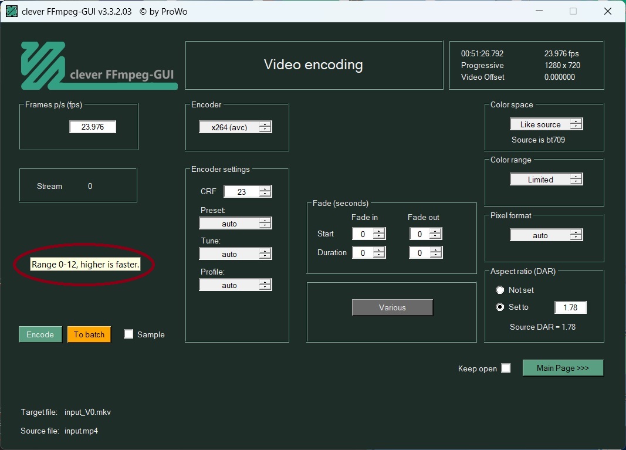626x450 pixels.
Task: Open the Preset auto dropdown
Action: click(235, 223)
